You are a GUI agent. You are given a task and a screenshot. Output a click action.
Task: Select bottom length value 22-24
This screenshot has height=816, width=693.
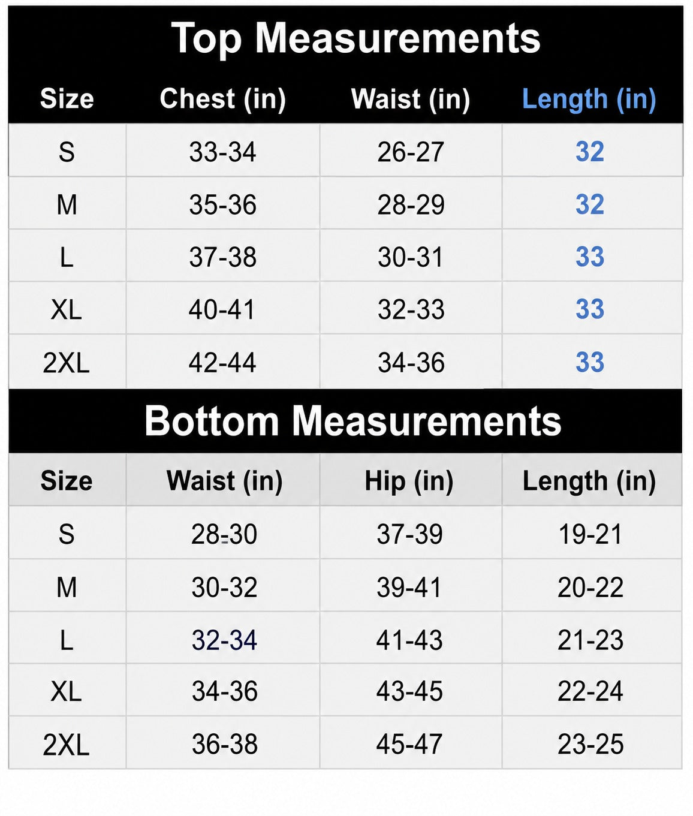pos(590,691)
